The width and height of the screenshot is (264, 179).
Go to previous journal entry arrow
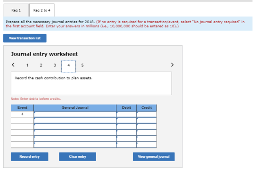pos(13,65)
